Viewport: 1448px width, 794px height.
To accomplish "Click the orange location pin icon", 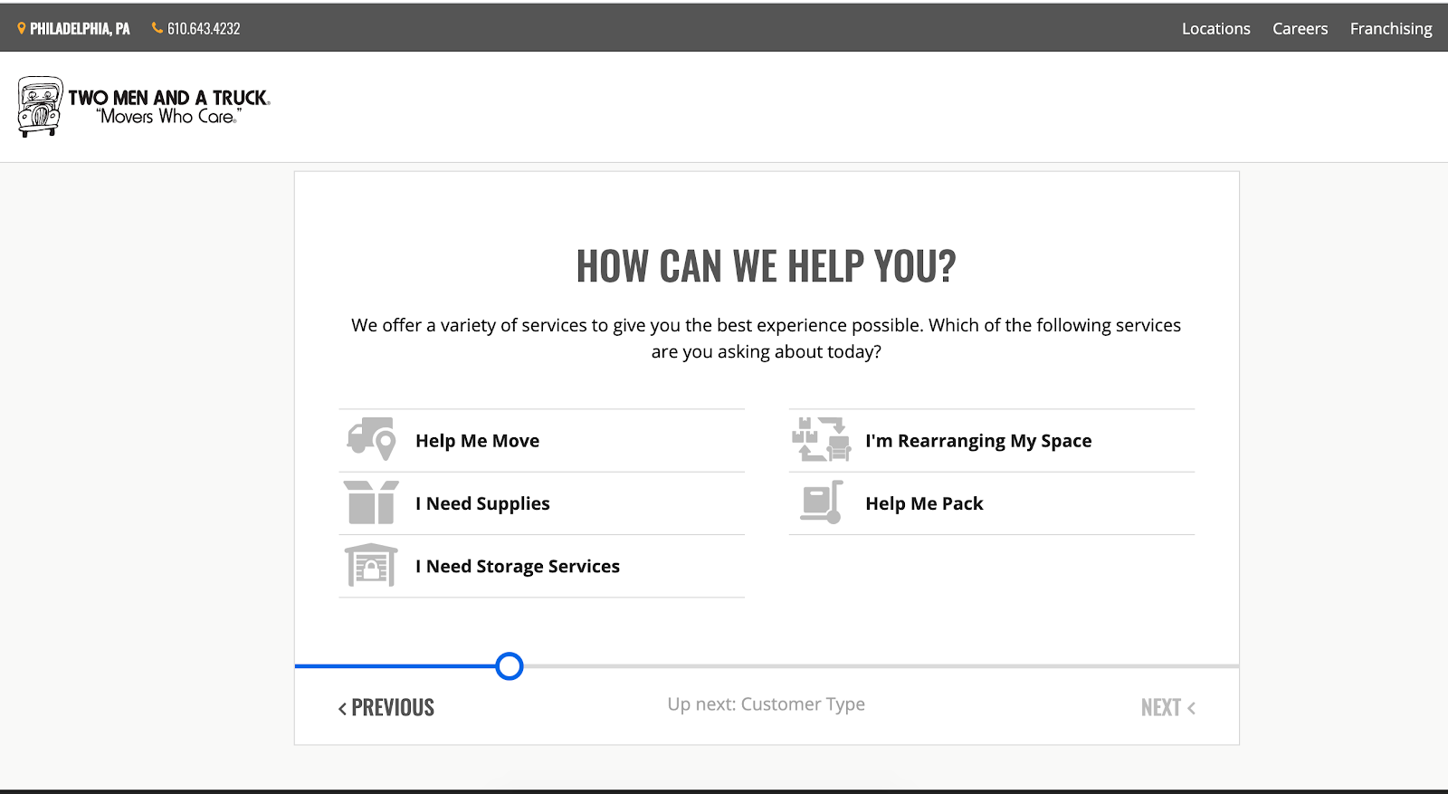I will [22, 29].
